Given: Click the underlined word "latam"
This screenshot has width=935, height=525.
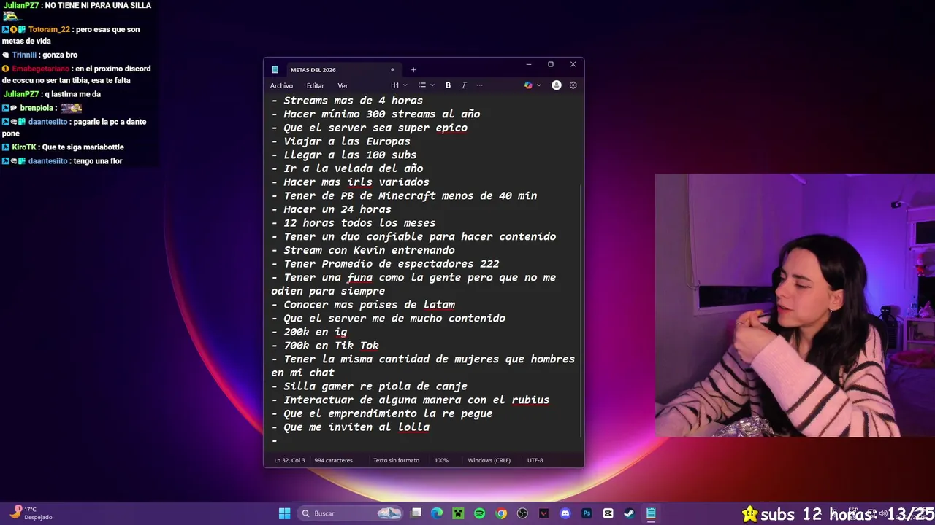Looking at the screenshot, I should click(x=439, y=305).
